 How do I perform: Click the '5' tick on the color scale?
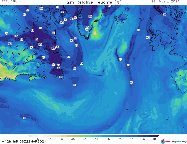(x=38, y=139)
